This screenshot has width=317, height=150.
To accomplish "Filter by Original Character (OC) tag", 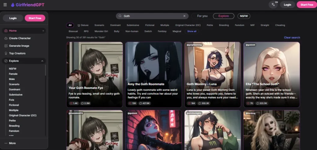I will [x=188, y=25].
